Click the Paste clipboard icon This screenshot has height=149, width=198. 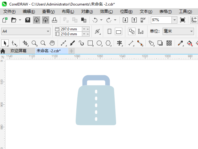[83, 20]
